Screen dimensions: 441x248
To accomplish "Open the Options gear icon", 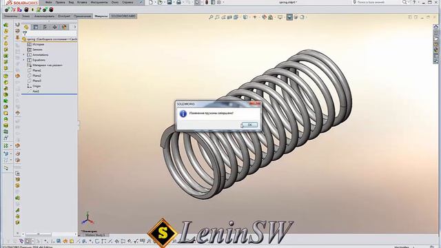I will [219, 2].
